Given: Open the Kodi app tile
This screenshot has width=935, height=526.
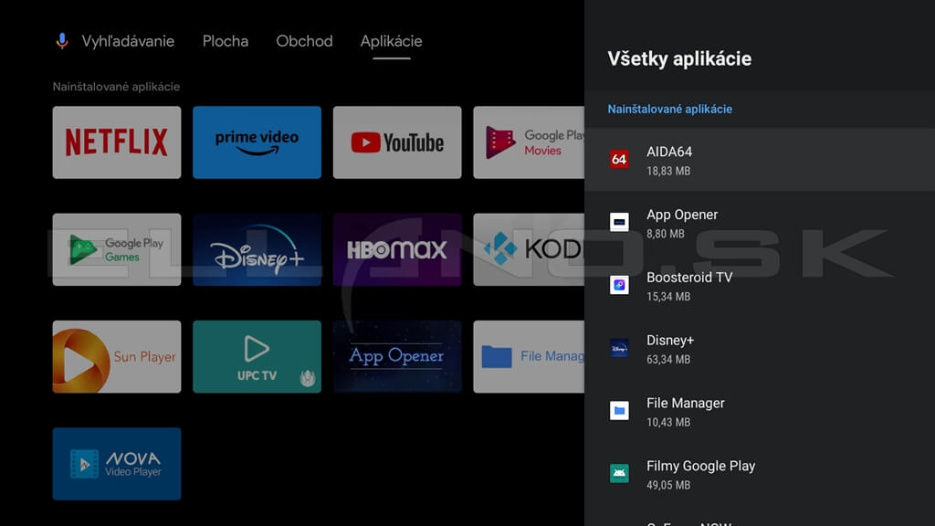Looking at the screenshot, I should [x=529, y=249].
